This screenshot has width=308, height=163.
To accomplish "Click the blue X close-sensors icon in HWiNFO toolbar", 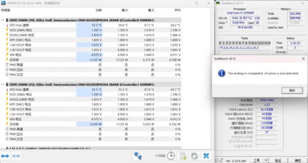I will (x=206, y=156).
